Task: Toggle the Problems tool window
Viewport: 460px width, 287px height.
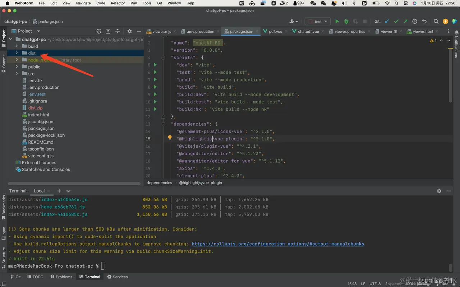Action: [x=61, y=277]
